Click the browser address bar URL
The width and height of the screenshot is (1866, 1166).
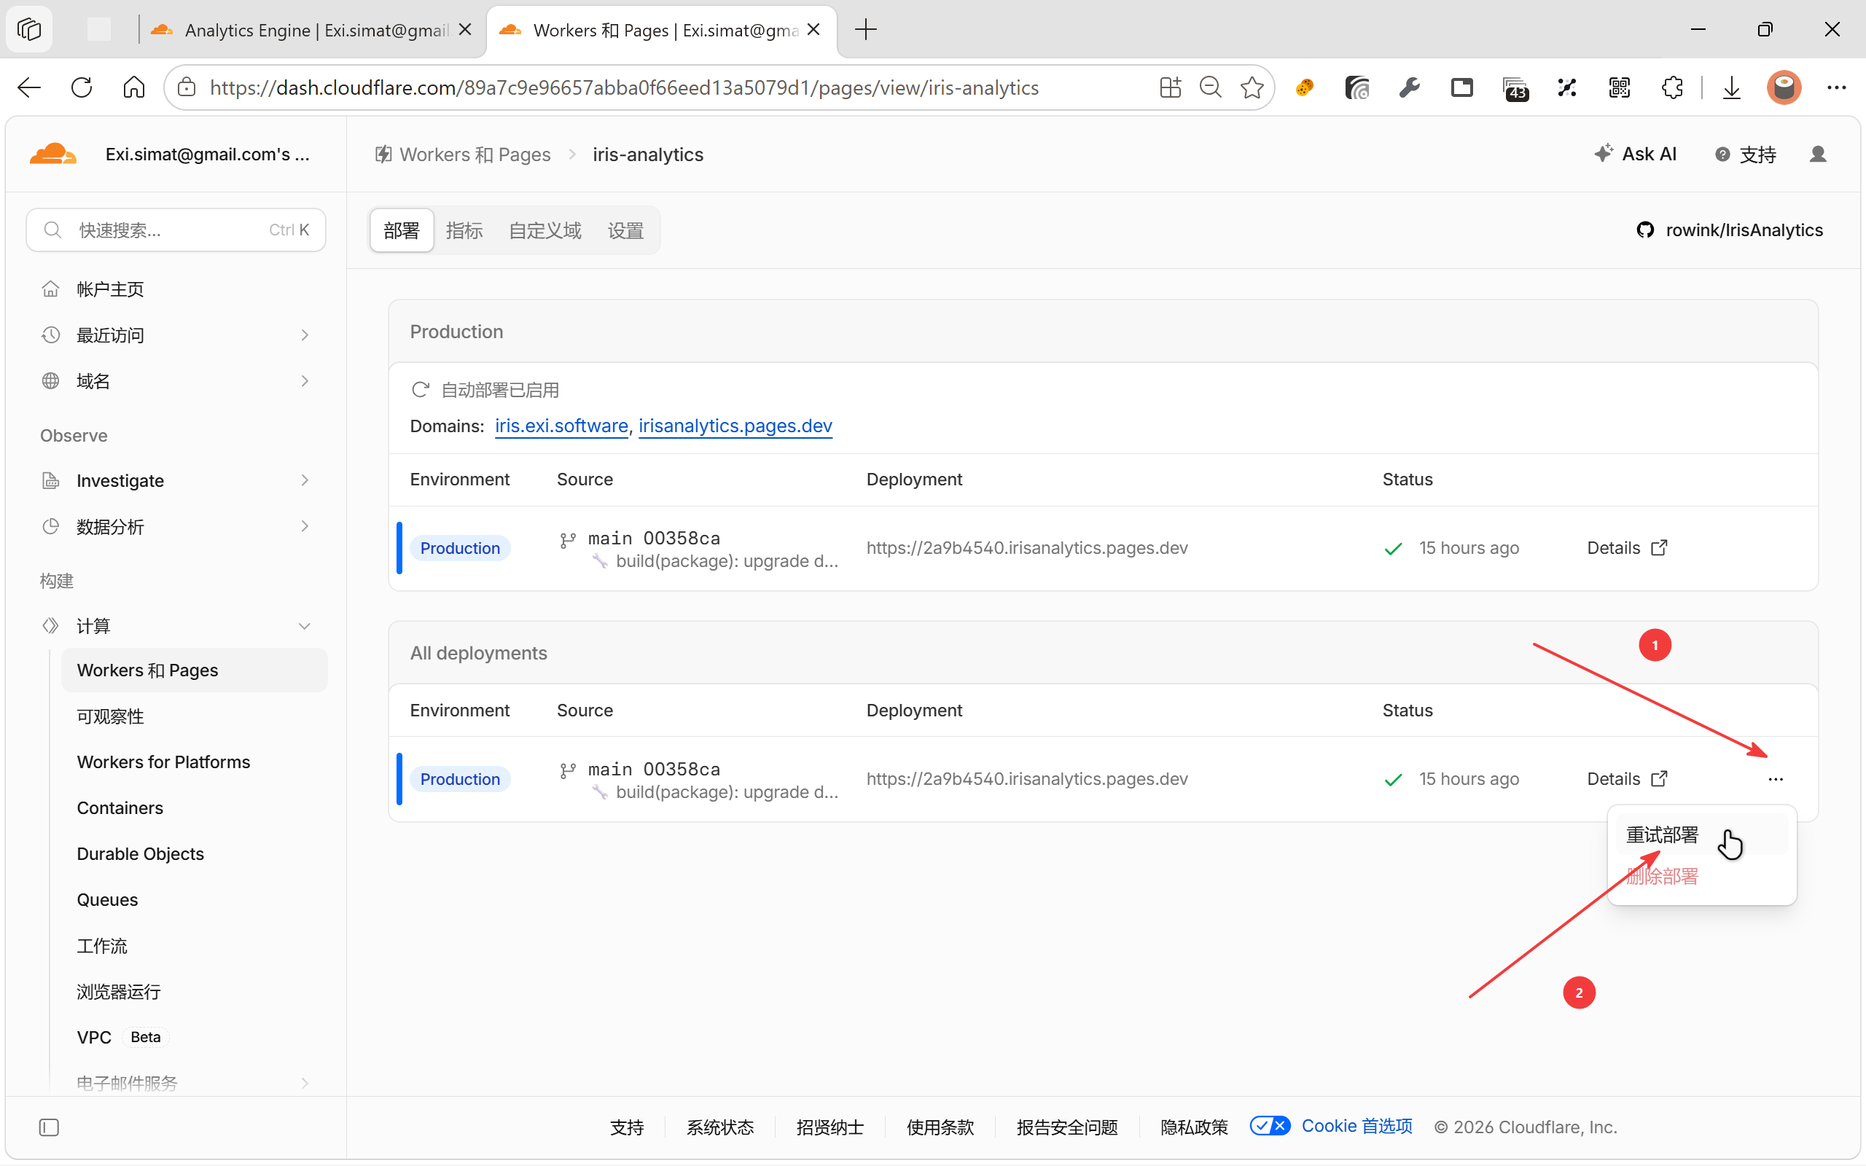624,88
